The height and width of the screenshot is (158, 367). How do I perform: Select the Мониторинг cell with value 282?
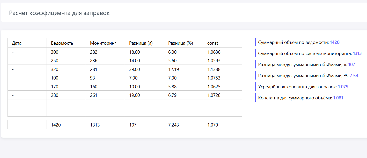tap(105, 52)
